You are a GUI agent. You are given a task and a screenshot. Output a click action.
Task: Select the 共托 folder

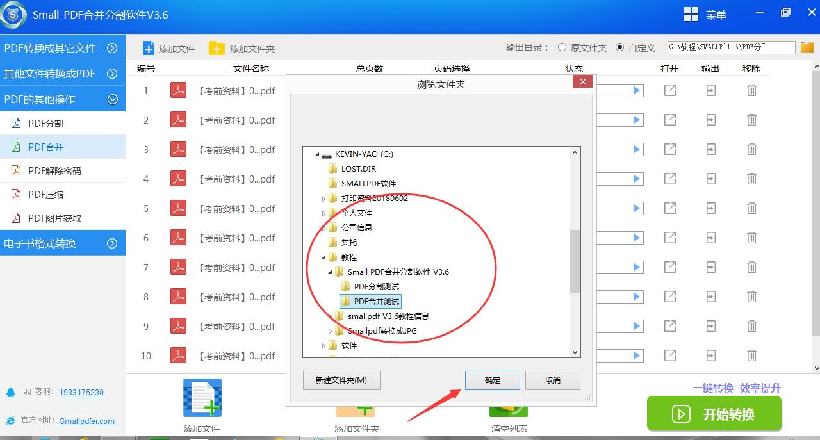tap(349, 243)
